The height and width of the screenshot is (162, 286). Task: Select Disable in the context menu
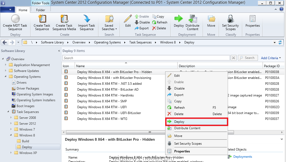(x=197, y=88)
